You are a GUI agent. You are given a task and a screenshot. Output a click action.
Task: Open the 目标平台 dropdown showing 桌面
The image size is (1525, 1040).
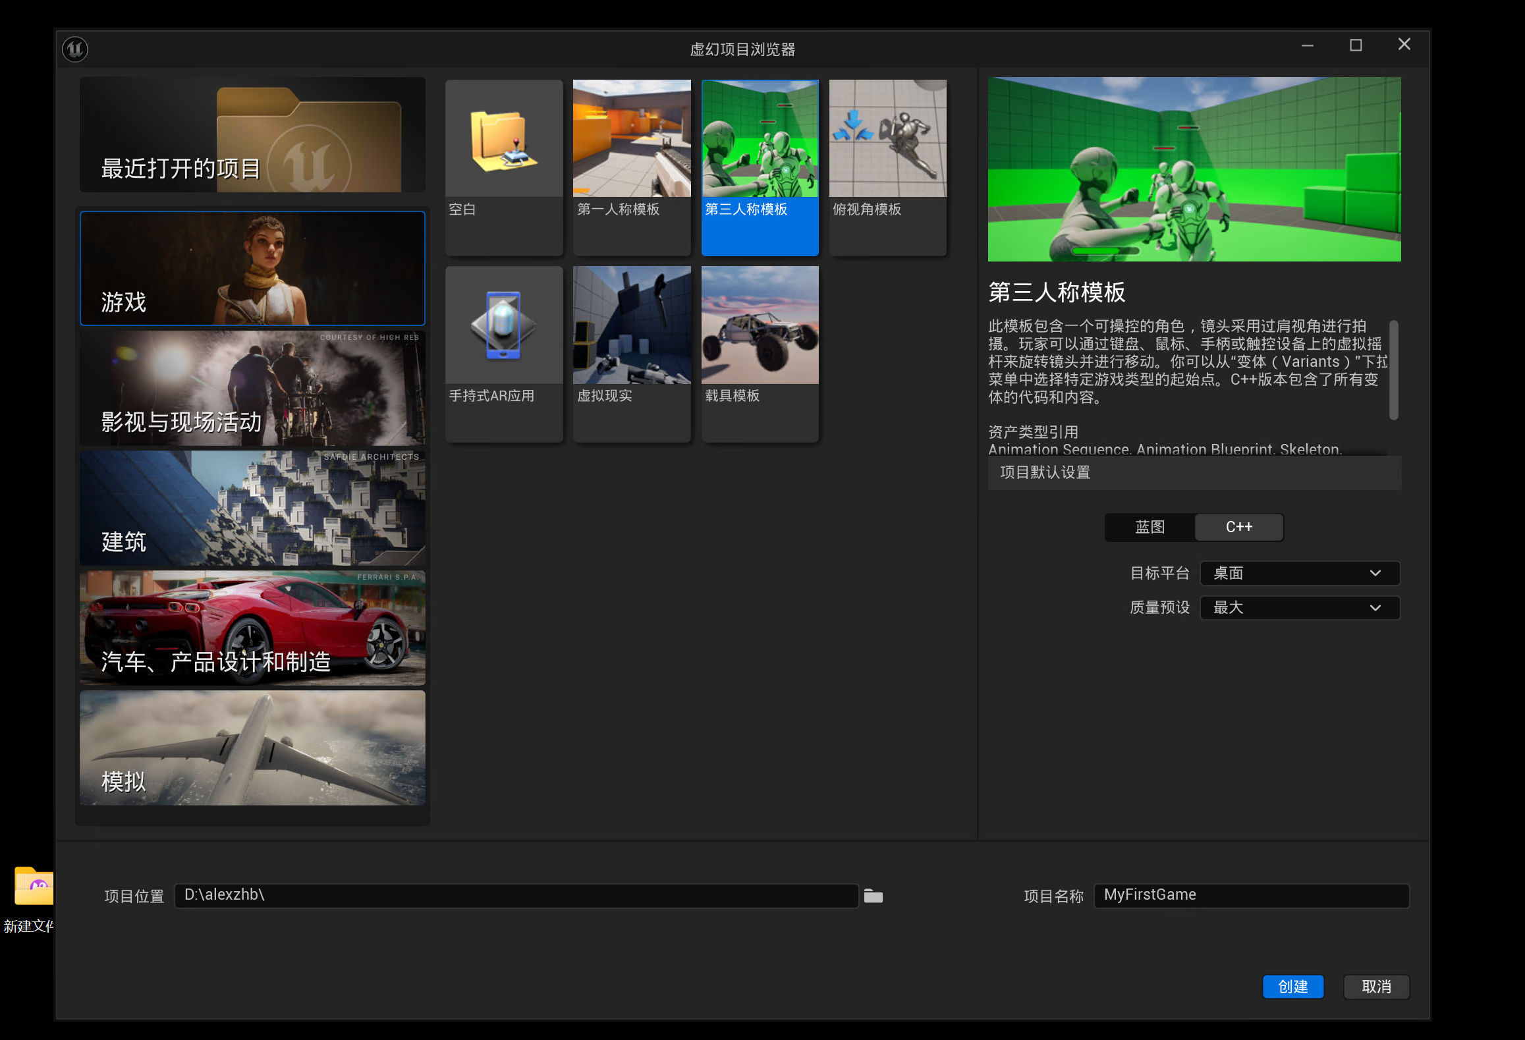point(1299,573)
